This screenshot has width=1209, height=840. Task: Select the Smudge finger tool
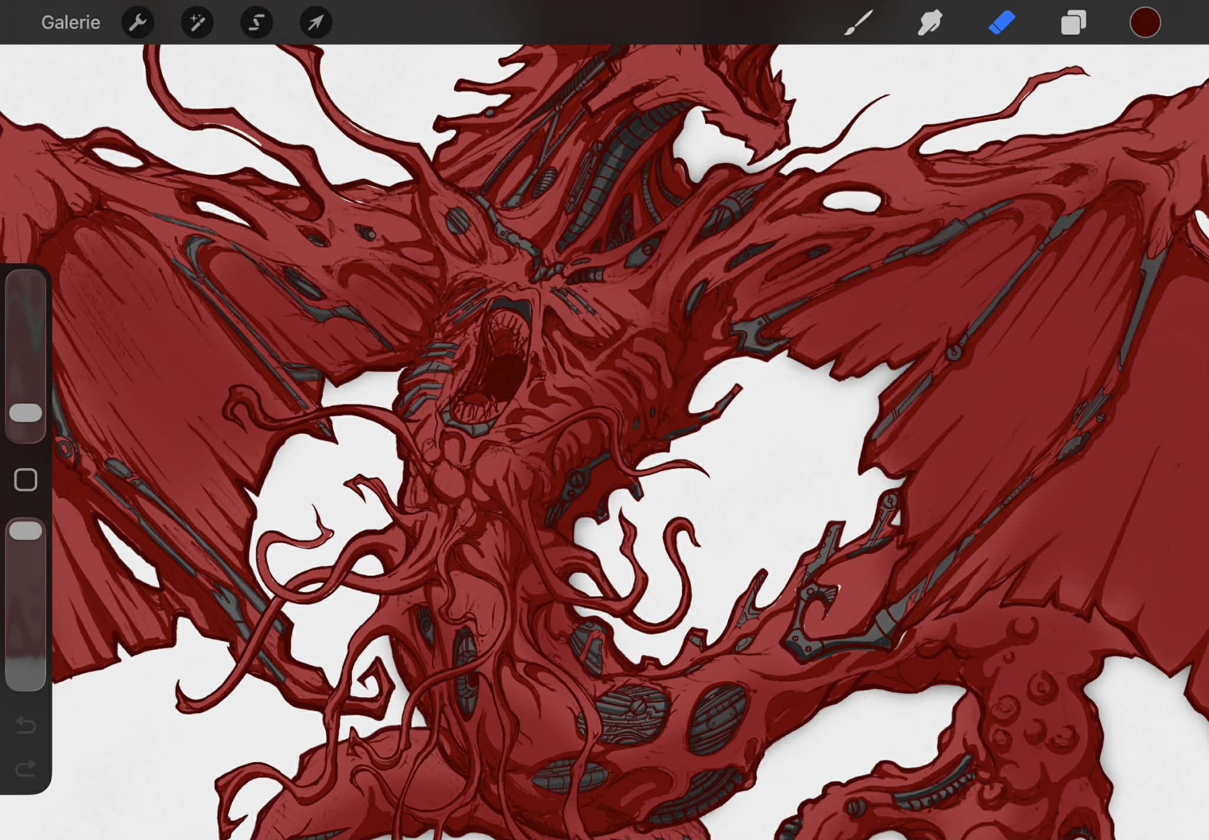(x=929, y=22)
